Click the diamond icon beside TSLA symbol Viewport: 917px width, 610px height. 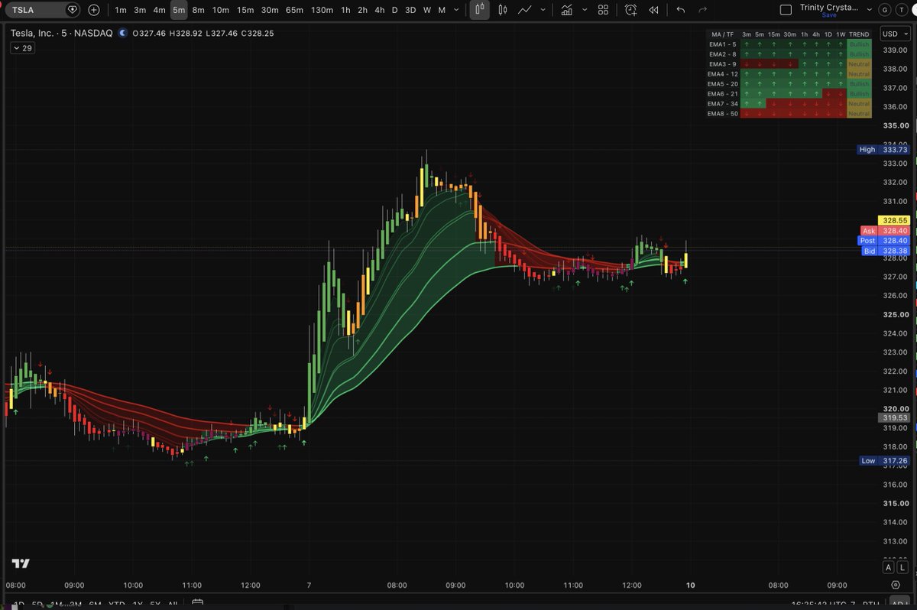tap(73, 10)
